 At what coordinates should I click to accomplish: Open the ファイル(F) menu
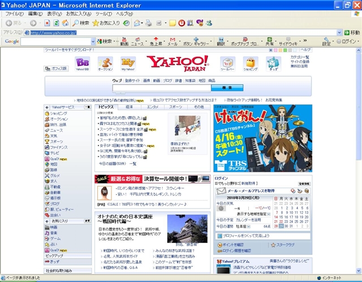[x=15, y=14]
